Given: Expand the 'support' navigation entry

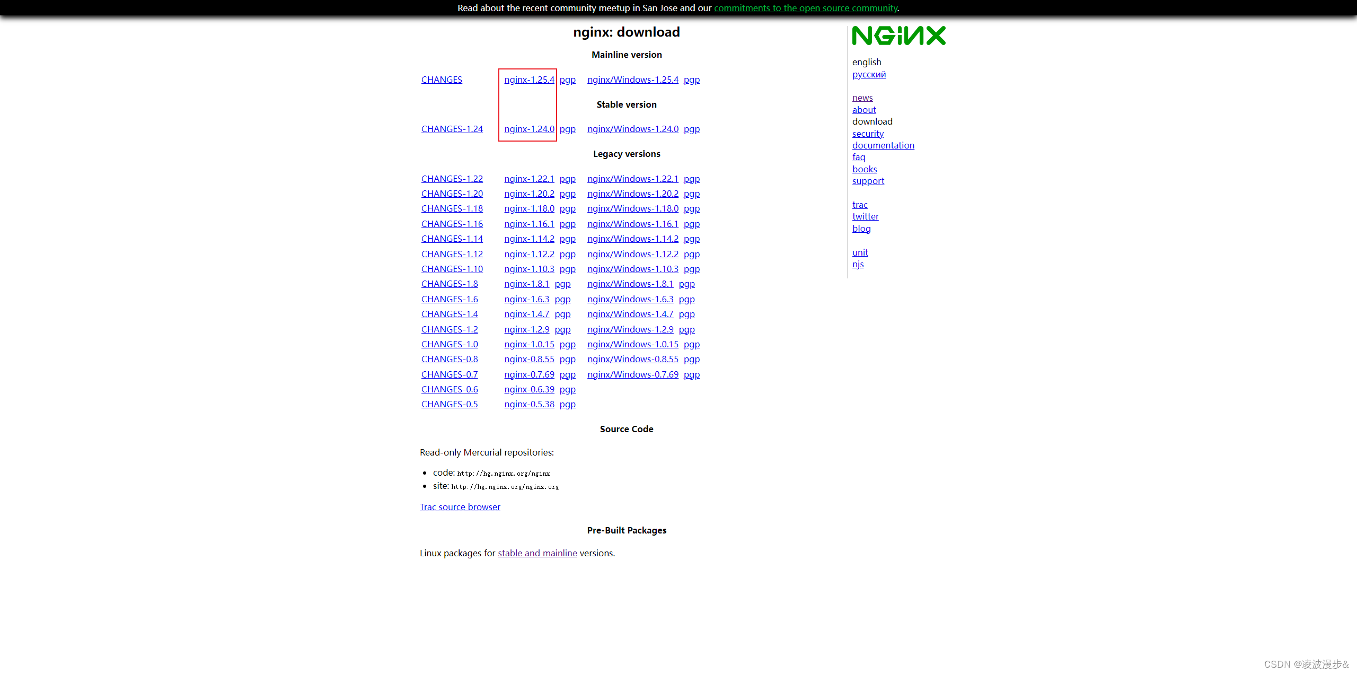Looking at the screenshot, I should pyautogui.click(x=868, y=181).
